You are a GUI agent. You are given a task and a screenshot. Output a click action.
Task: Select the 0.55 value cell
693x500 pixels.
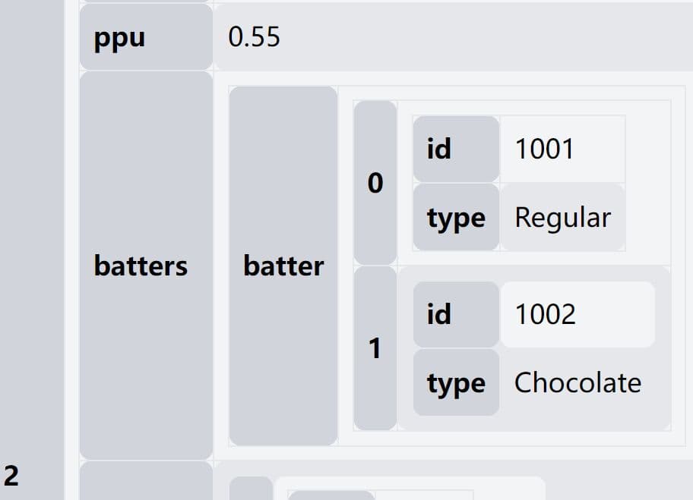coord(453,38)
